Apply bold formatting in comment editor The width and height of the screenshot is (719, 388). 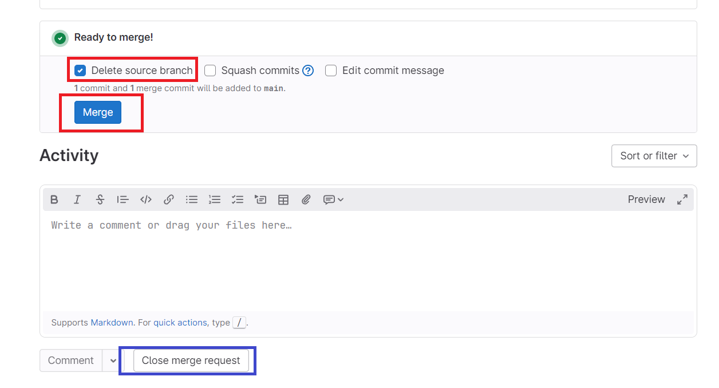54,199
